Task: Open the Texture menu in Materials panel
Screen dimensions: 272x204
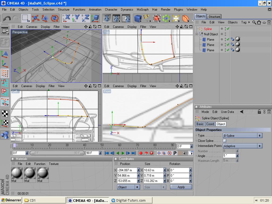Action: click(54, 164)
